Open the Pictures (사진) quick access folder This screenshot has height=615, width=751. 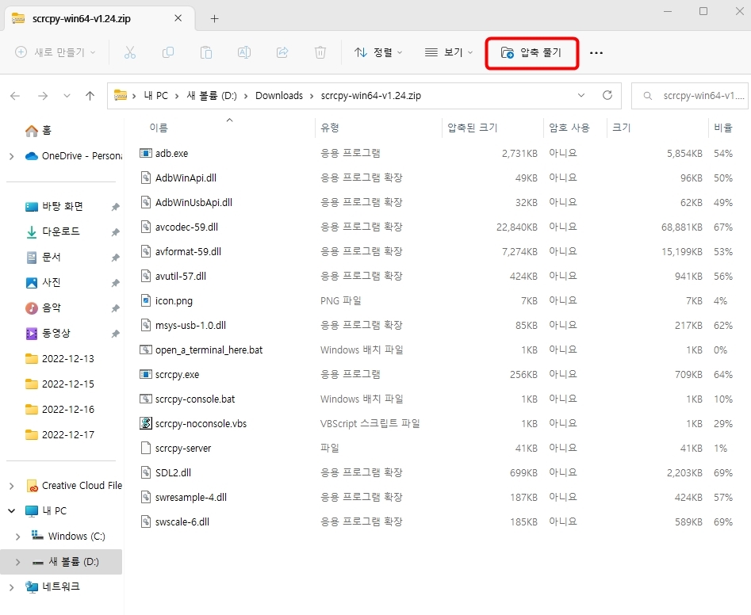click(x=43, y=282)
